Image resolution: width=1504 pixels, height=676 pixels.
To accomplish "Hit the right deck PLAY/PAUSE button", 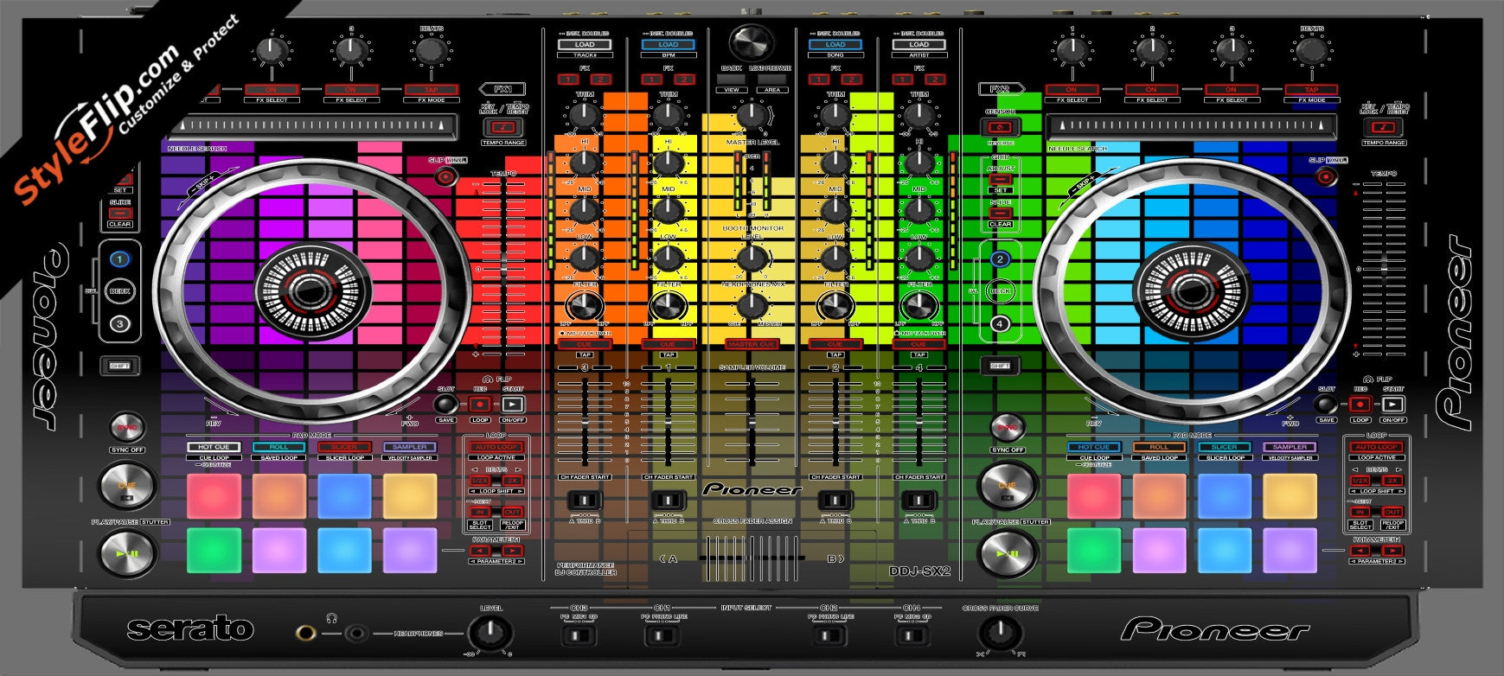I will [1008, 553].
